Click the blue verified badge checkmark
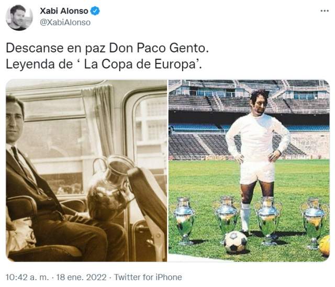Image resolution: width=335 pixels, height=287 pixels. [95, 11]
